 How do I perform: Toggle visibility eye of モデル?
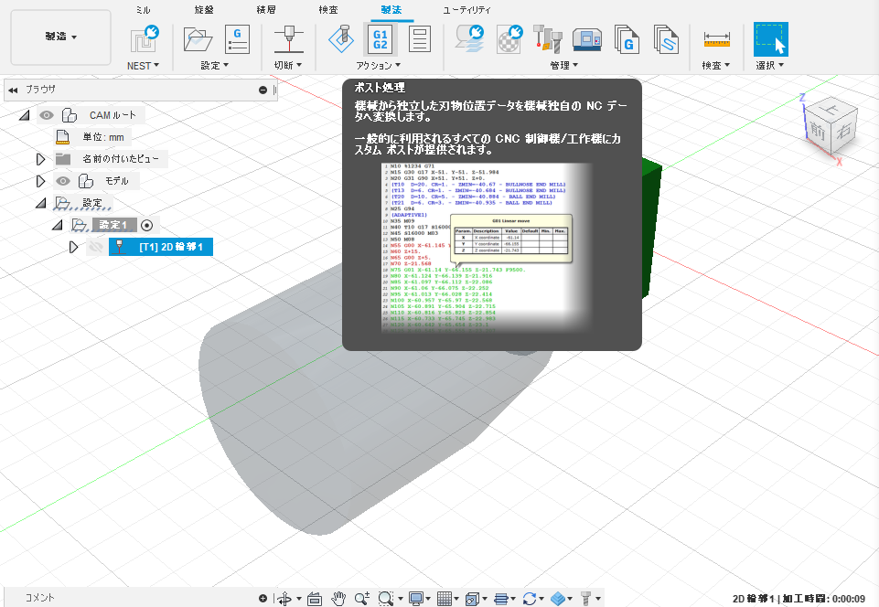[x=63, y=180]
